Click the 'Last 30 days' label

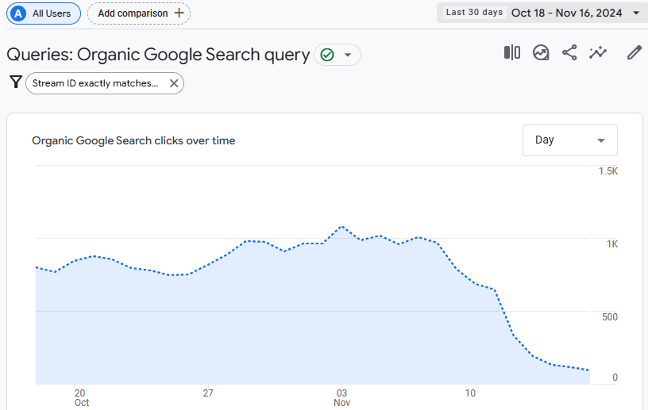click(474, 13)
